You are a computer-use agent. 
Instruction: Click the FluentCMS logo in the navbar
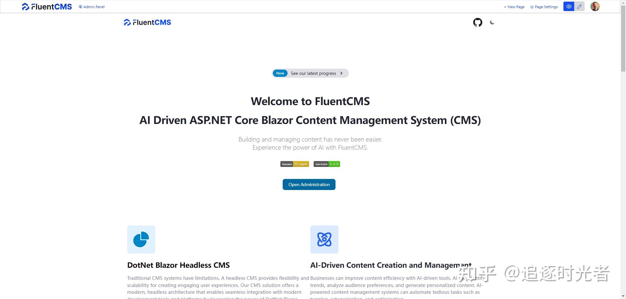(147, 22)
